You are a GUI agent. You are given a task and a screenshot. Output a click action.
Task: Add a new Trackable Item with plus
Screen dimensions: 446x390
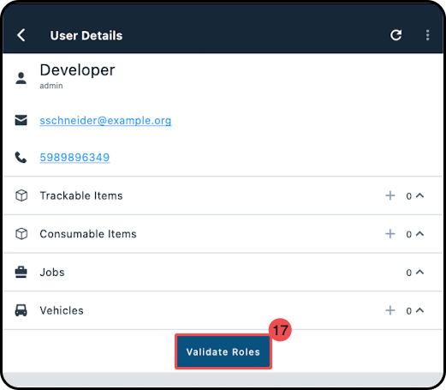pos(390,195)
